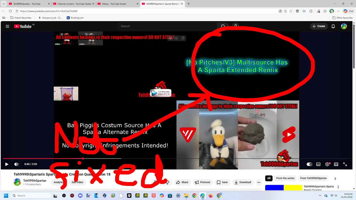Open the Teh999thSpartan channel name link
Image resolution: width=356 pixels, height=200 pixels.
click(x=34, y=181)
